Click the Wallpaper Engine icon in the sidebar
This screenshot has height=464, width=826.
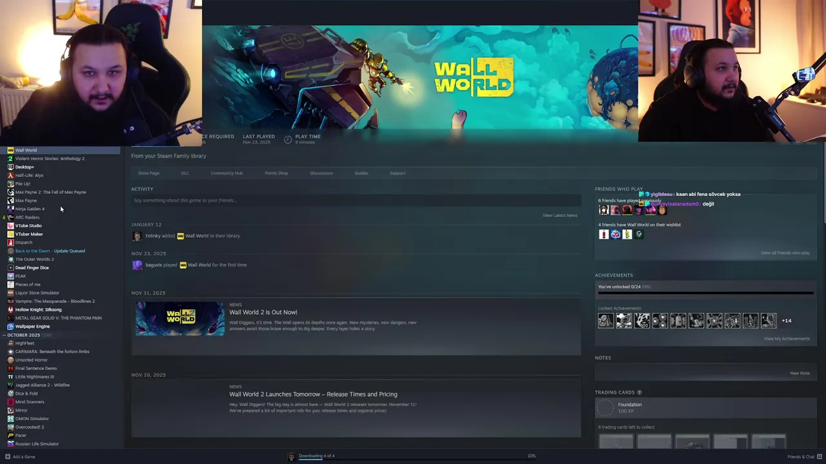pos(10,326)
